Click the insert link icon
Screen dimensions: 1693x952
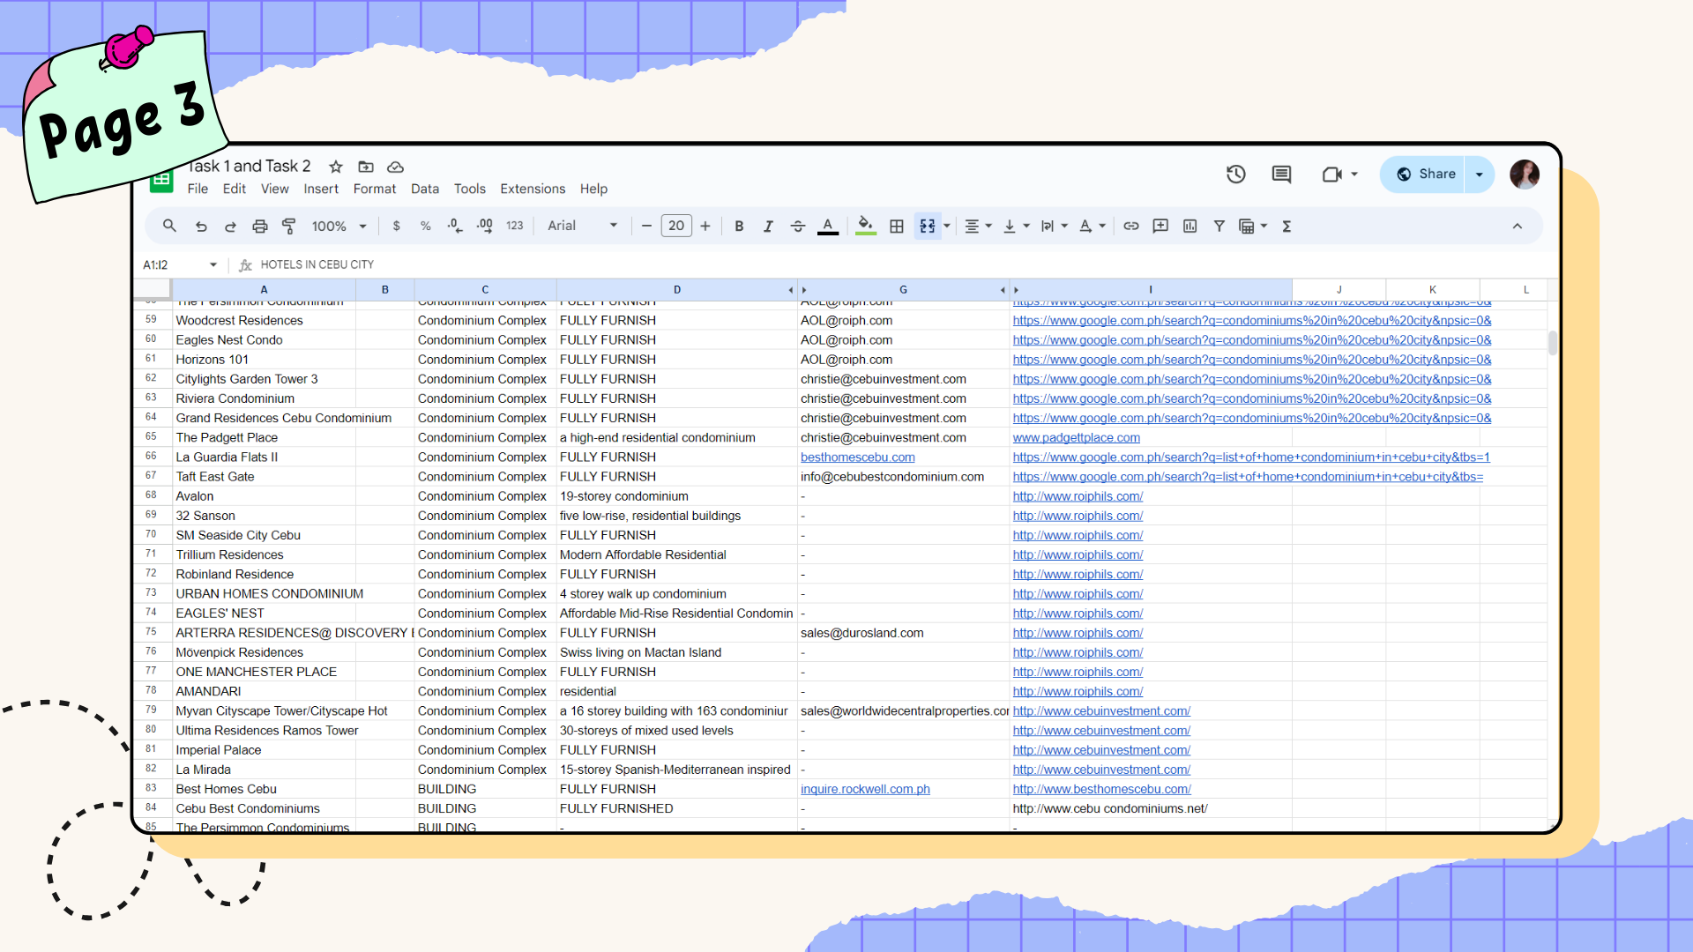click(x=1131, y=227)
